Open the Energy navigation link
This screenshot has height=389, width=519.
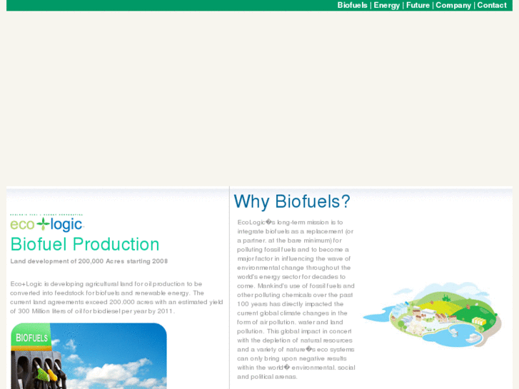(x=387, y=5)
